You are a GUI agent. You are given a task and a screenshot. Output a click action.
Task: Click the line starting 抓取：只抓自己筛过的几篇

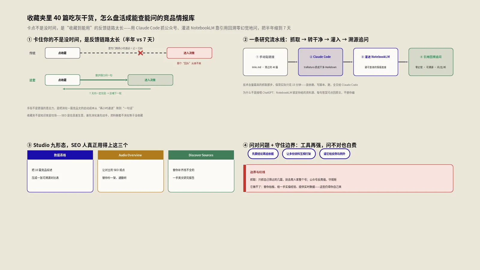pos(293,180)
